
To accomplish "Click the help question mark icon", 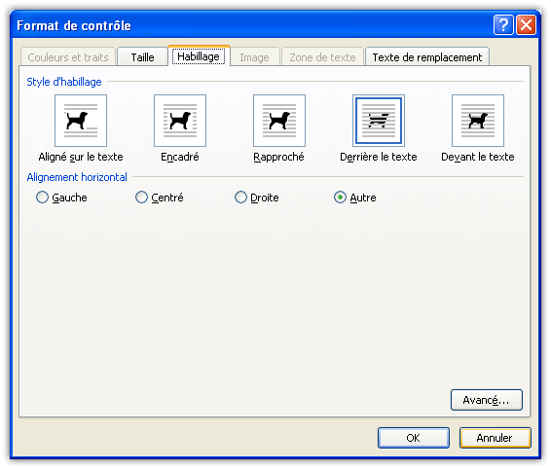I will coord(503,25).
